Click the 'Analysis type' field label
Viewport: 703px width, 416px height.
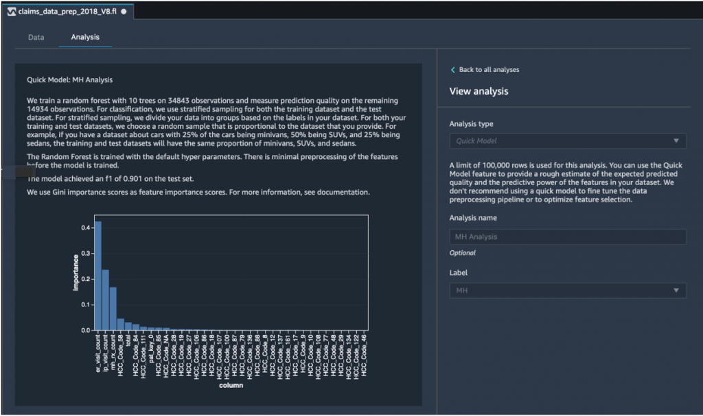(471, 124)
